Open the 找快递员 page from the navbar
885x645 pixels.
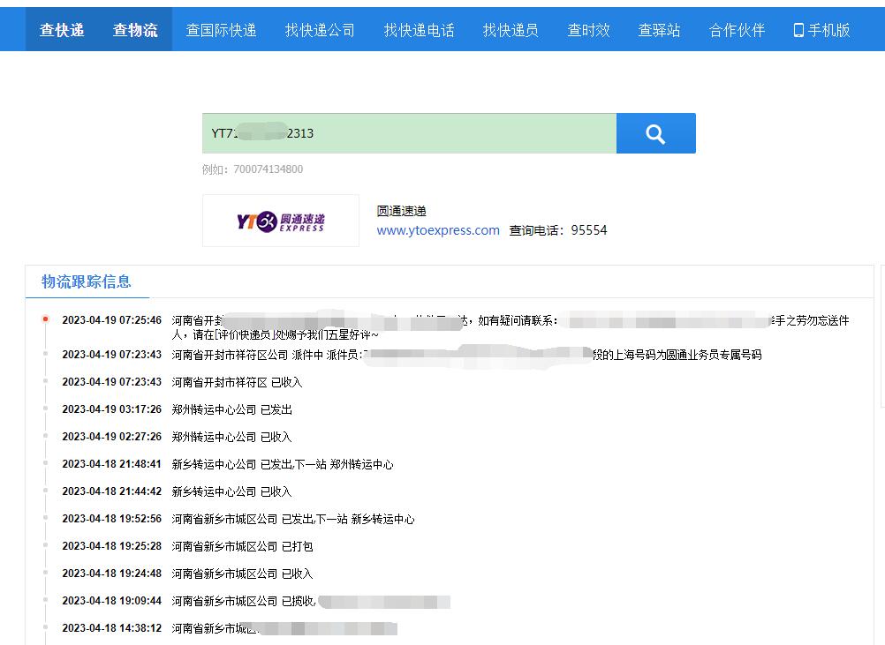pyautogui.click(x=511, y=29)
